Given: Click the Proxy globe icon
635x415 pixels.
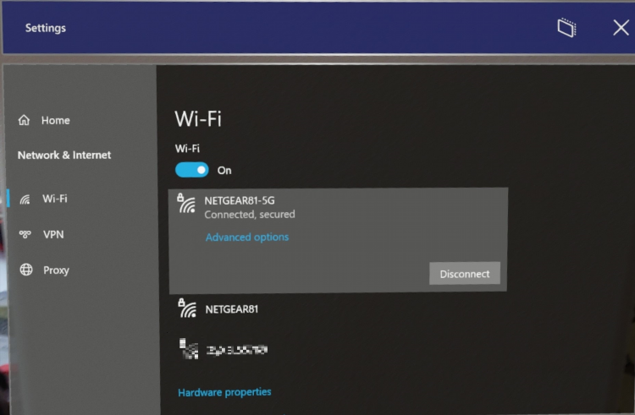Looking at the screenshot, I should [26, 270].
